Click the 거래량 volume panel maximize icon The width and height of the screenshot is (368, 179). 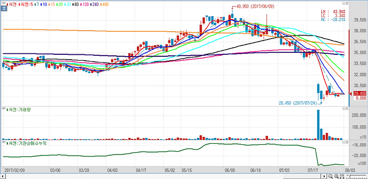(346, 109)
